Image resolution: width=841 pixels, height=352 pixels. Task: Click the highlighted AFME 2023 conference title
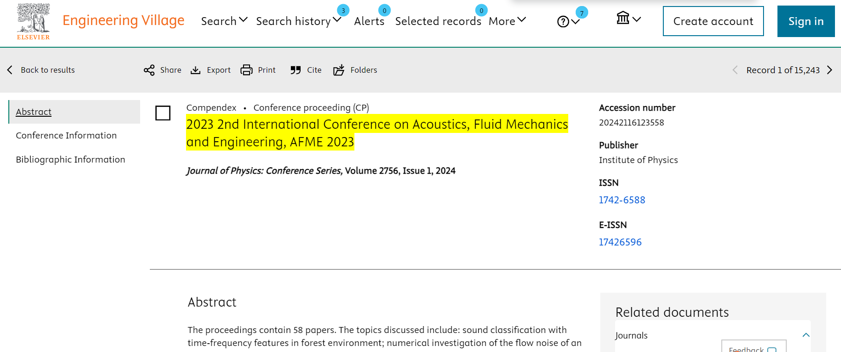tap(377, 132)
